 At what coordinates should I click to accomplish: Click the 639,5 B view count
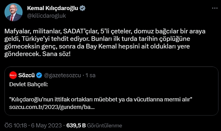[x=76, y=125]
